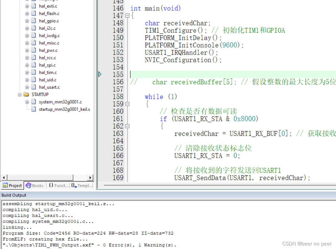Click the file icon next to startup_mm32g0001_keil.s
Viewport: 336px width, 249px height.
point(33,109)
